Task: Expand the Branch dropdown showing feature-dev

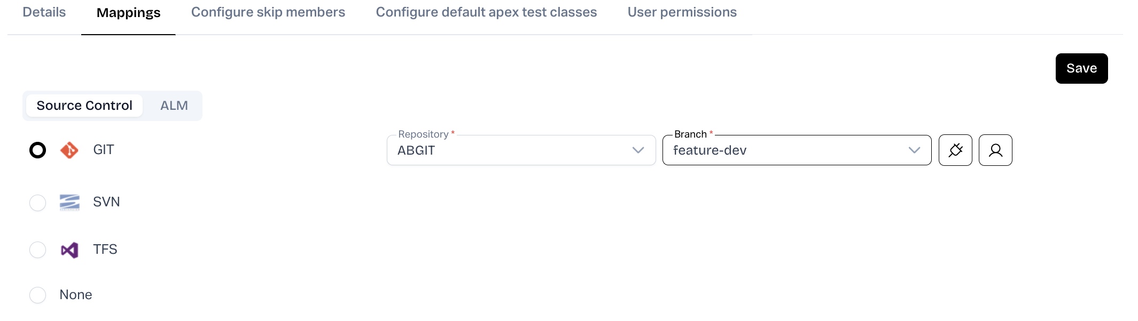Action: click(x=785, y=150)
